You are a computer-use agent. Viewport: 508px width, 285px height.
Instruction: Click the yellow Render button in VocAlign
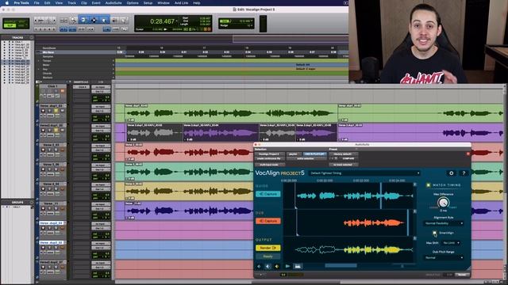[x=268, y=248]
